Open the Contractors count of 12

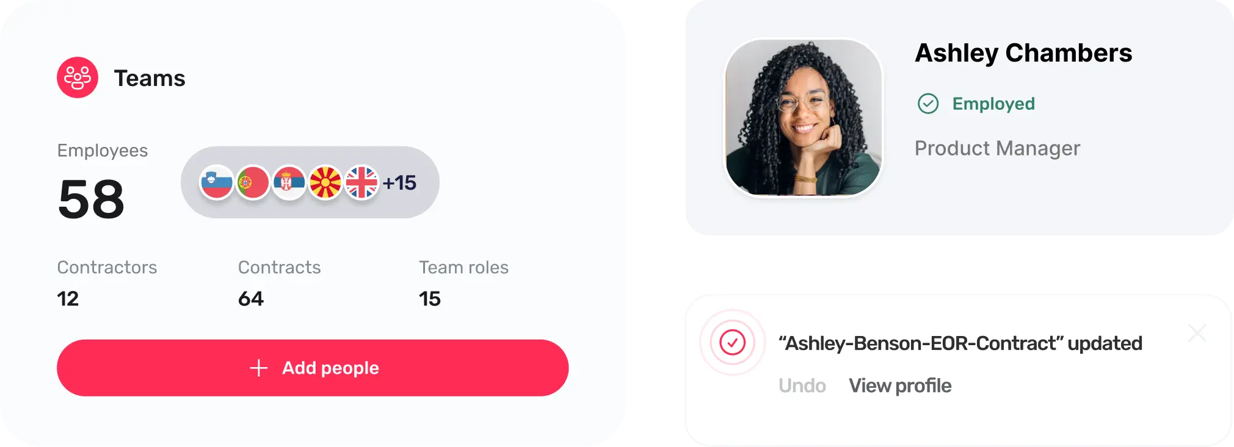pos(68,299)
